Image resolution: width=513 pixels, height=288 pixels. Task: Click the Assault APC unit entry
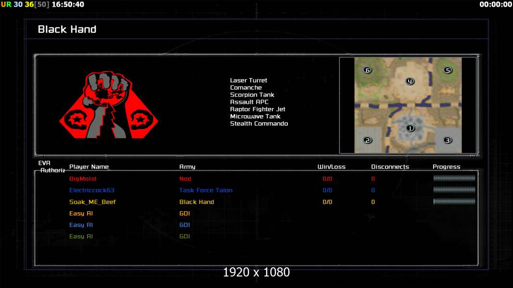point(249,102)
